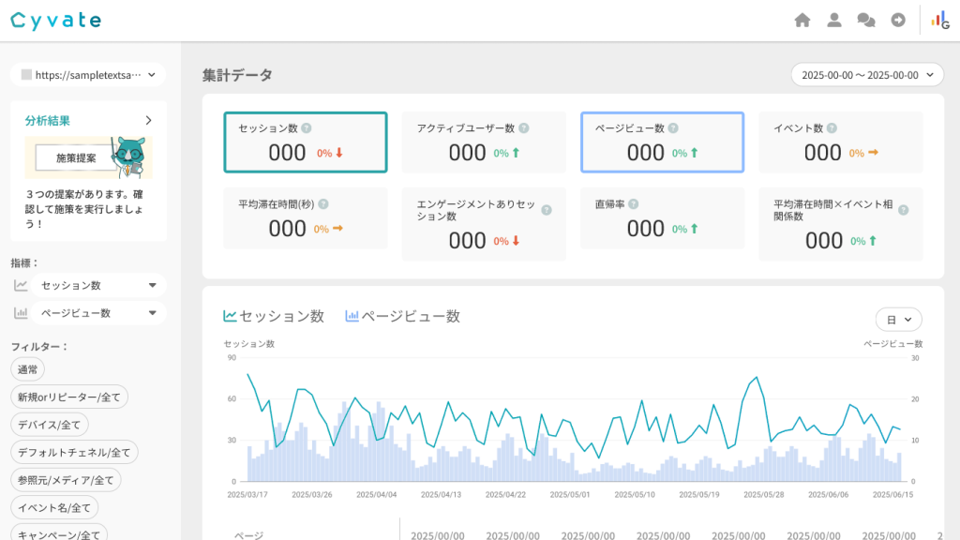
Task: Select the セッション数 metric card
Action: tap(305, 142)
